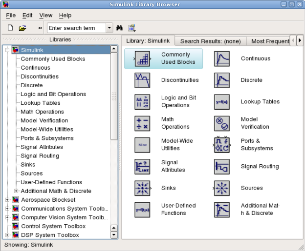This screenshot has width=305, height=251.
Task: Open the View menu
Action: 46,15
